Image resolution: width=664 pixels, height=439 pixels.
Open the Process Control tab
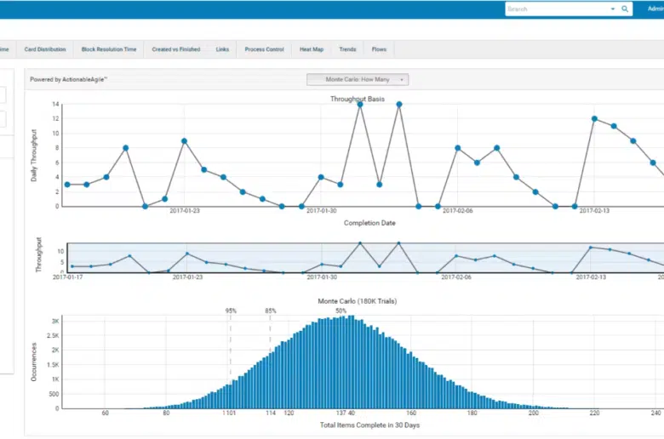pos(264,49)
